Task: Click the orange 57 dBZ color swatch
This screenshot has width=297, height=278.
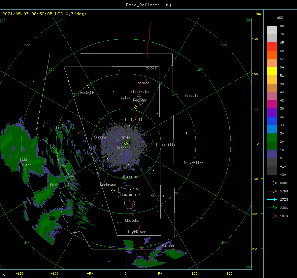Action: click(272, 55)
